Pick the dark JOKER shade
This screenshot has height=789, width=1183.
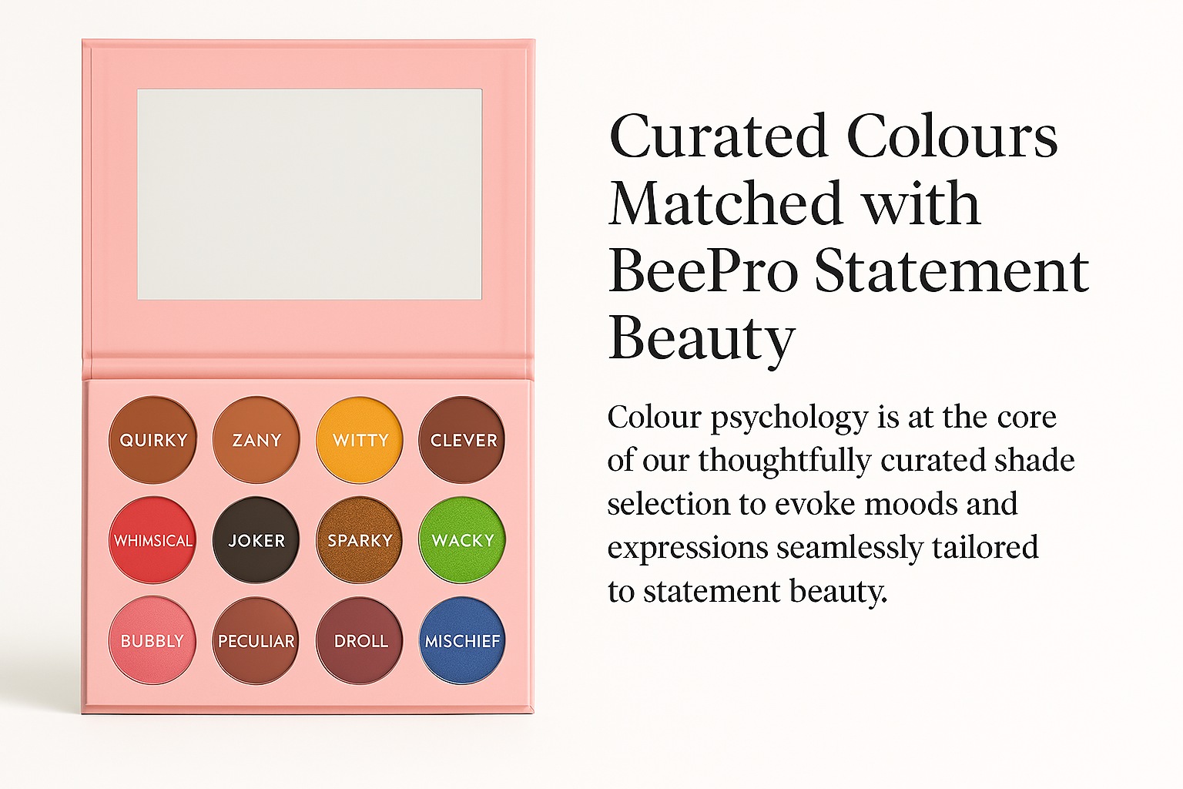tap(256, 540)
